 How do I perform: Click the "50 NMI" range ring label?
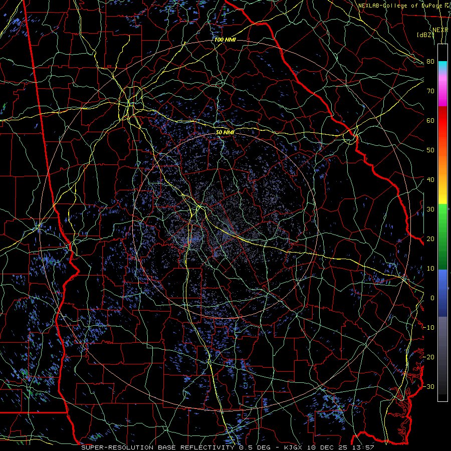(225, 132)
